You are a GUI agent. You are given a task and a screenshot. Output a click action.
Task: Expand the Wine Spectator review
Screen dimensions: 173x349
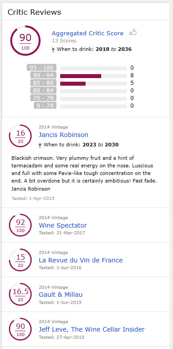63,225
